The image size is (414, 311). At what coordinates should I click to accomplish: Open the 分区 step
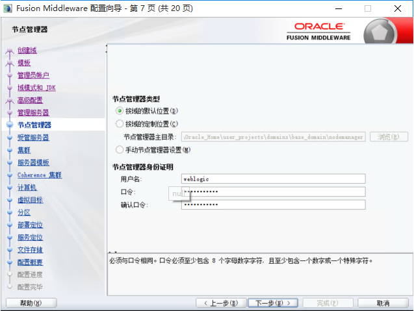click(x=24, y=212)
